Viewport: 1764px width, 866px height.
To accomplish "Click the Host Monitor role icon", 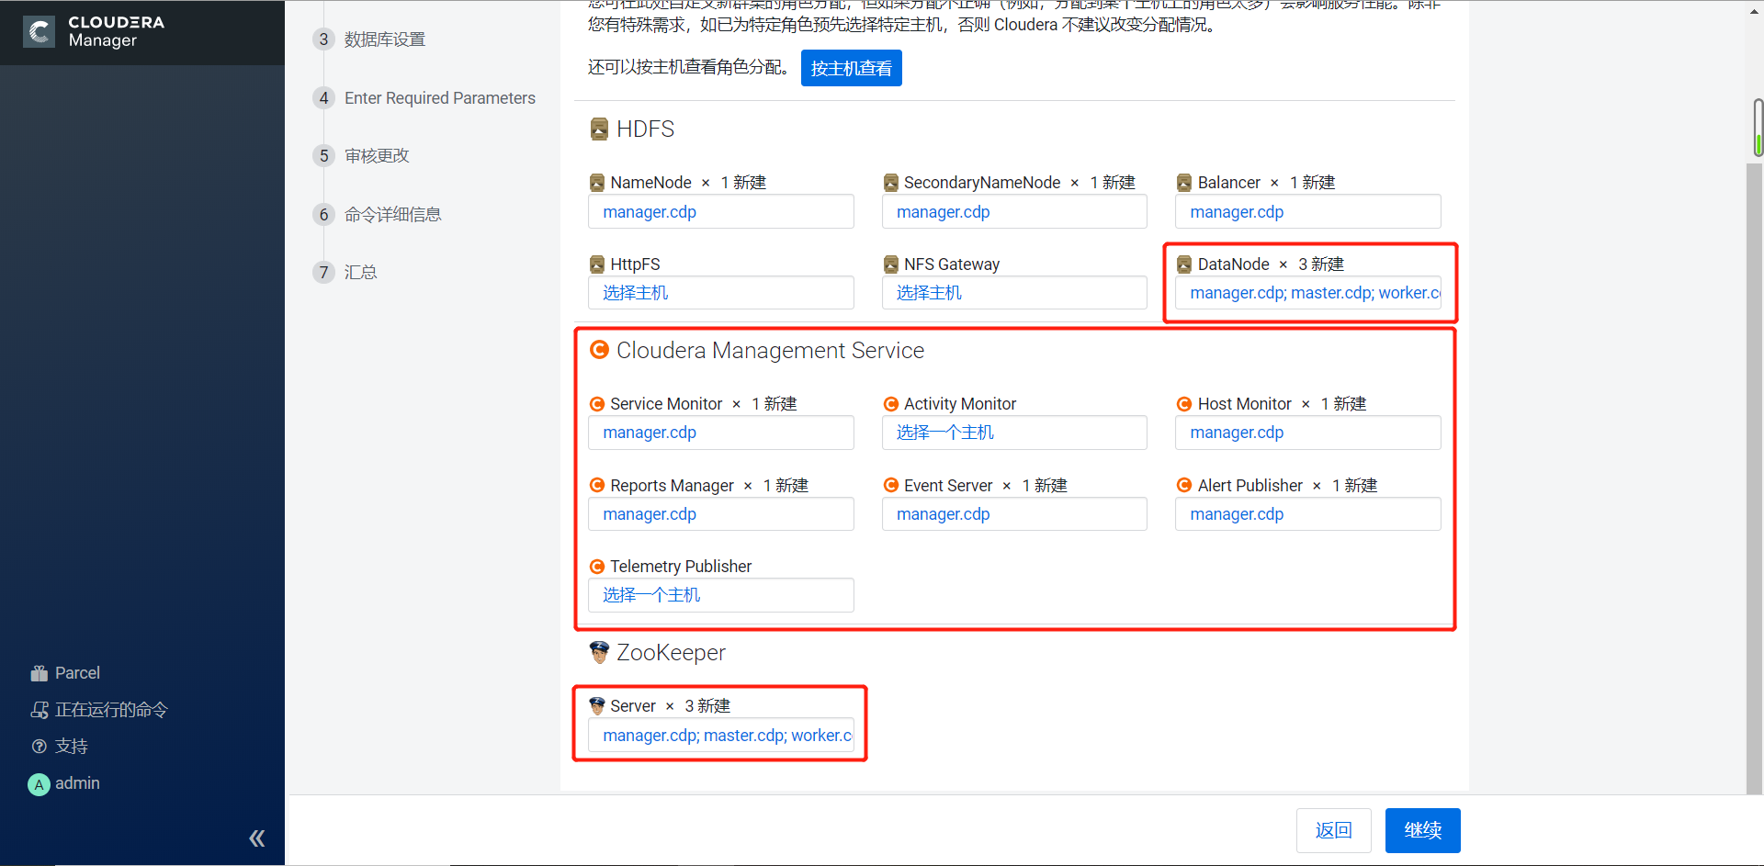I will tap(1184, 404).
